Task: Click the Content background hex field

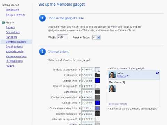Action: tap(88, 86)
